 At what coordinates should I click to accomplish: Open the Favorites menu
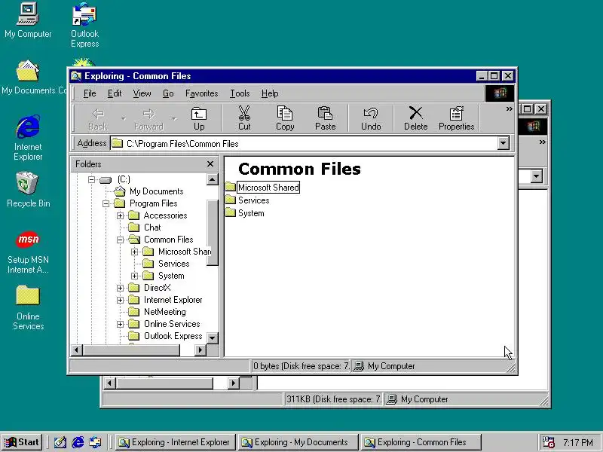(x=201, y=93)
